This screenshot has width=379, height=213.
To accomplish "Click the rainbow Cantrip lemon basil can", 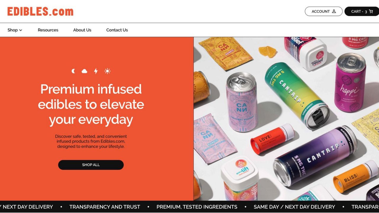I will (x=297, y=95).
